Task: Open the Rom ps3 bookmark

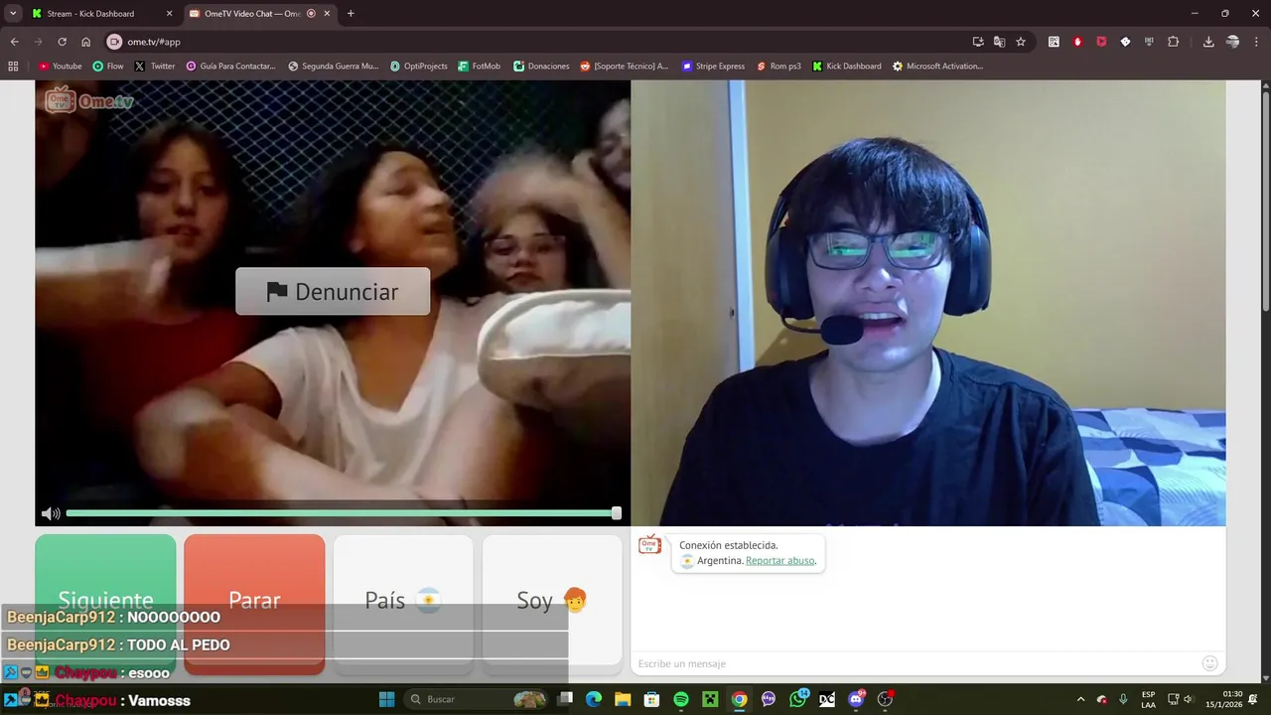Action: pos(778,67)
